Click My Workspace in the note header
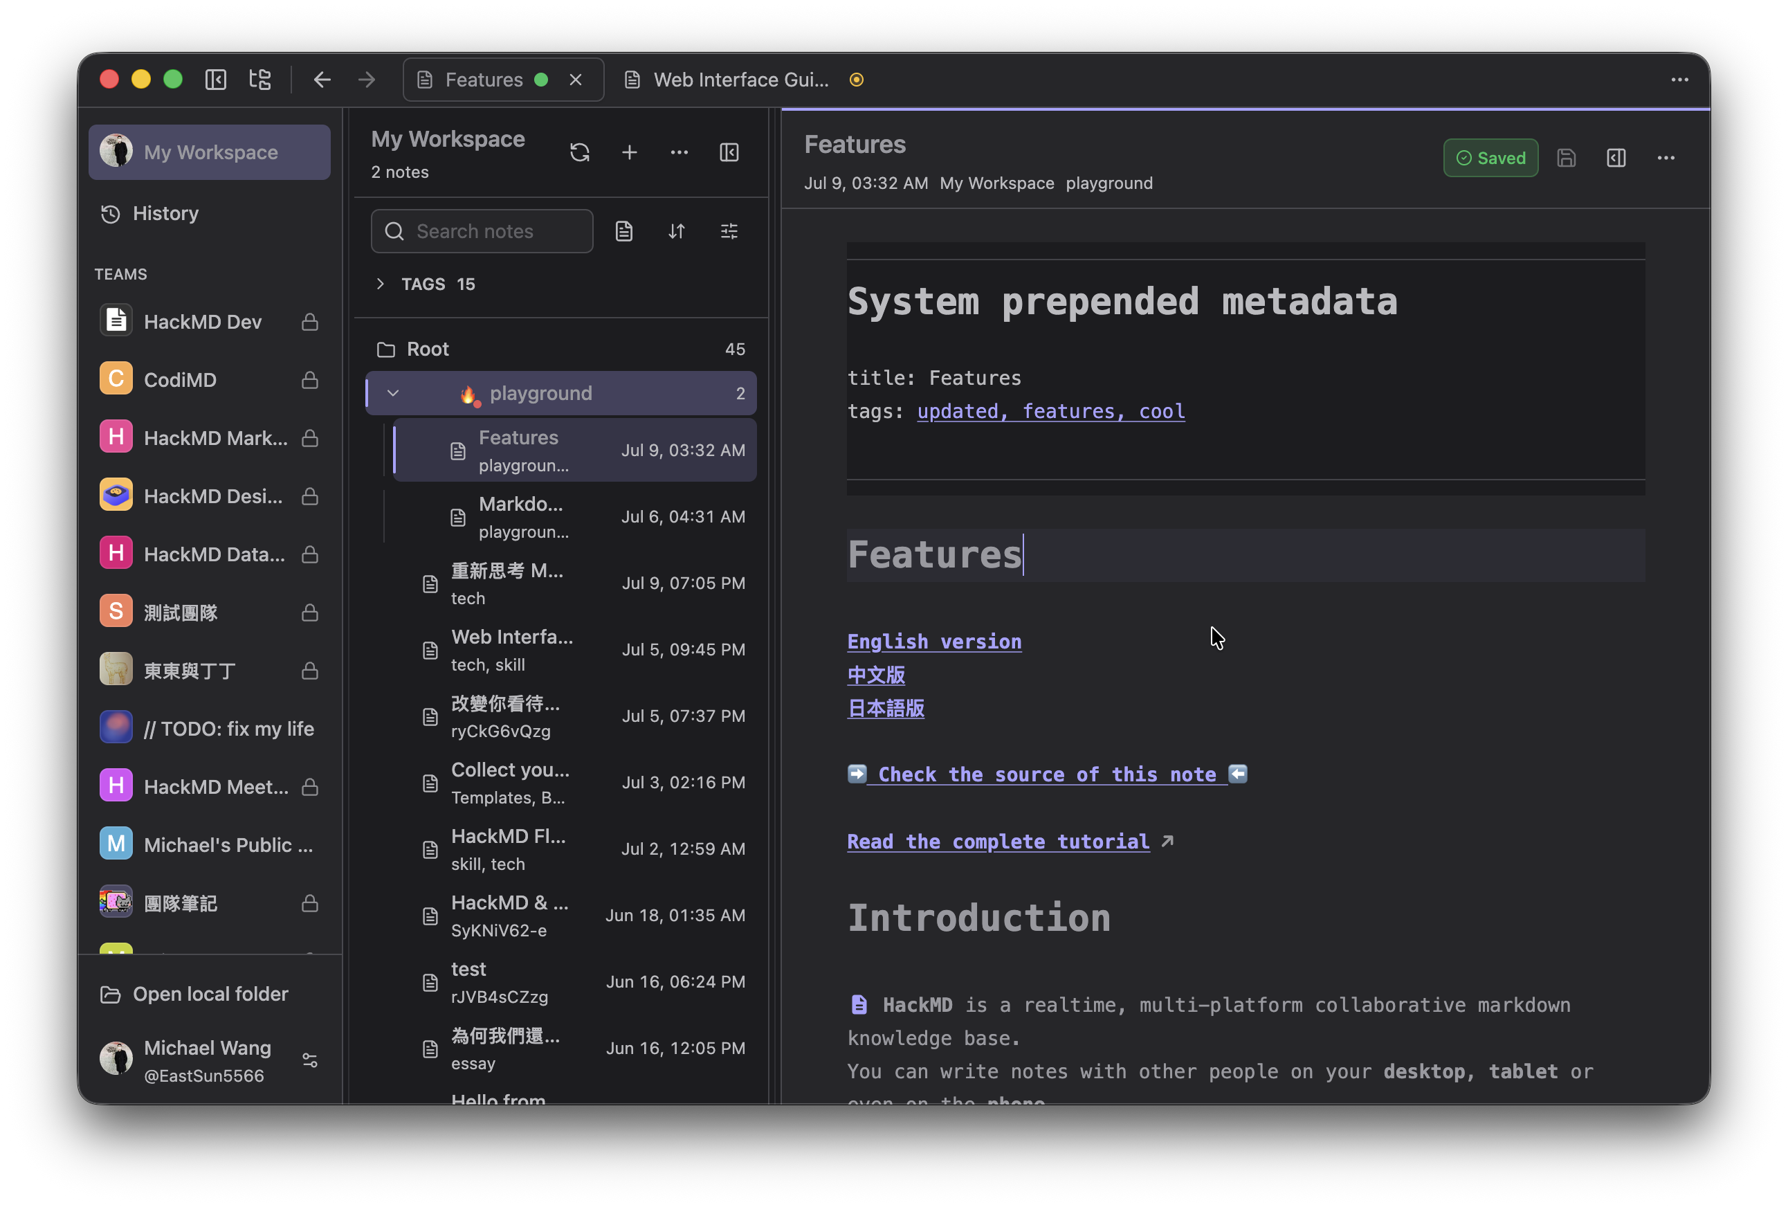 coord(997,183)
